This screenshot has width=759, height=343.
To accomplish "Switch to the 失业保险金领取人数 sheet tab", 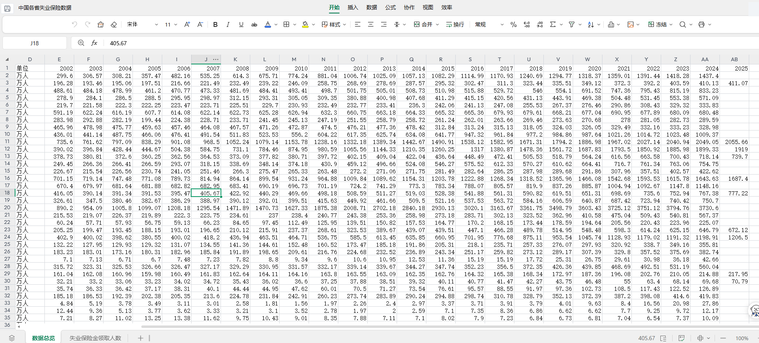I will point(95,338).
